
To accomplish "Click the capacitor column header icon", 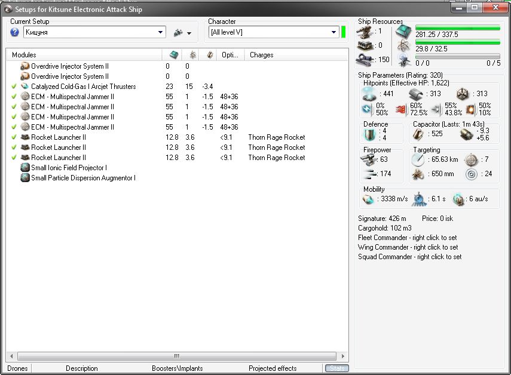I will [x=210, y=55].
